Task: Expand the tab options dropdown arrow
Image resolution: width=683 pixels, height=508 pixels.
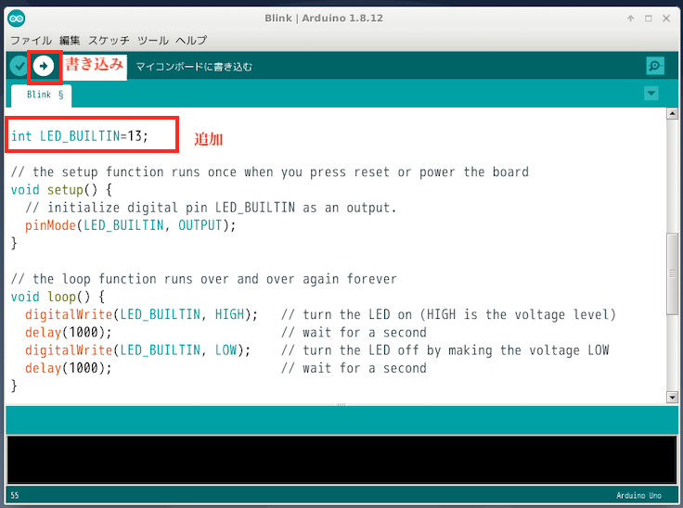Action: pos(651,94)
